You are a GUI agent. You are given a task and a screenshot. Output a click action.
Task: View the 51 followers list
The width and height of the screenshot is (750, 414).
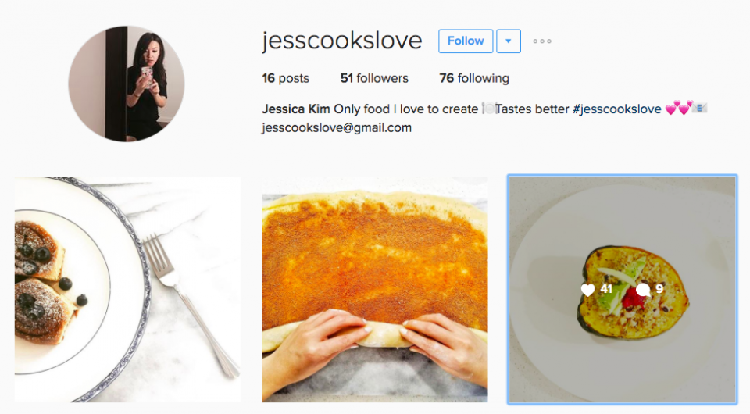374,78
